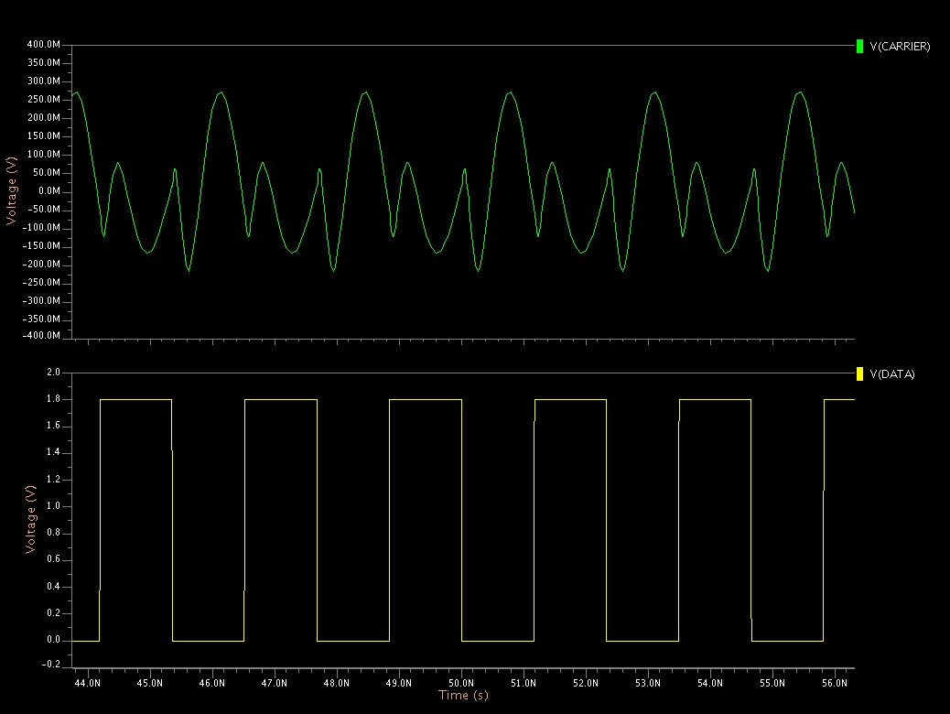Click the 350.0M voltage axis label
The height and width of the screenshot is (714, 950).
44,62
